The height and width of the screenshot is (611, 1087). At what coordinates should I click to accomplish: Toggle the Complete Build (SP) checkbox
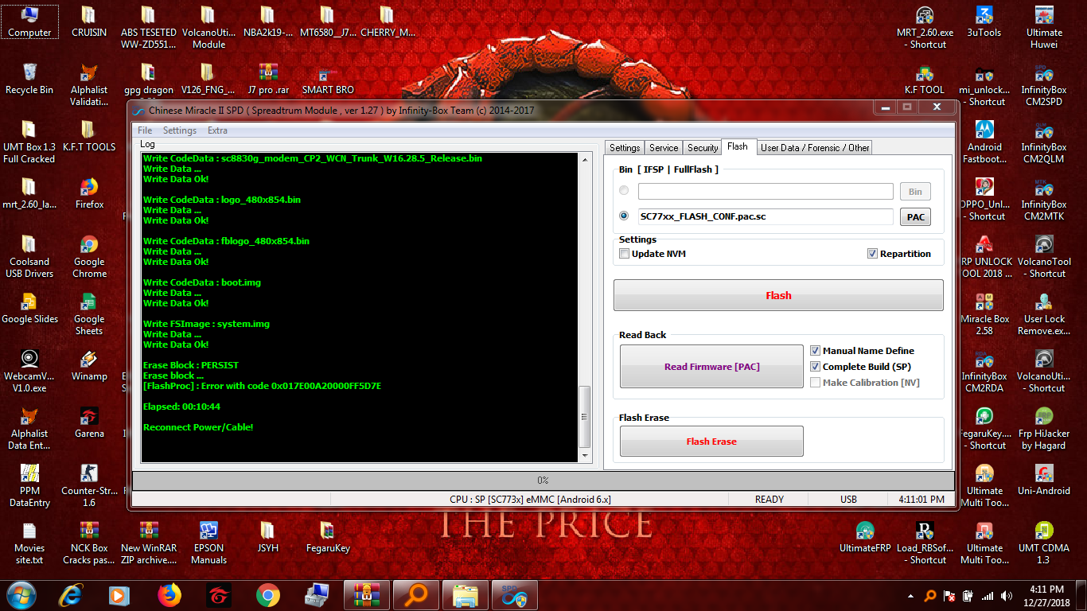coord(816,367)
